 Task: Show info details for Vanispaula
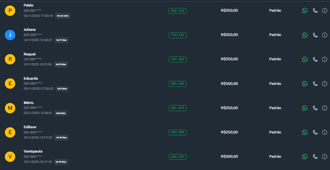(324, 156)
